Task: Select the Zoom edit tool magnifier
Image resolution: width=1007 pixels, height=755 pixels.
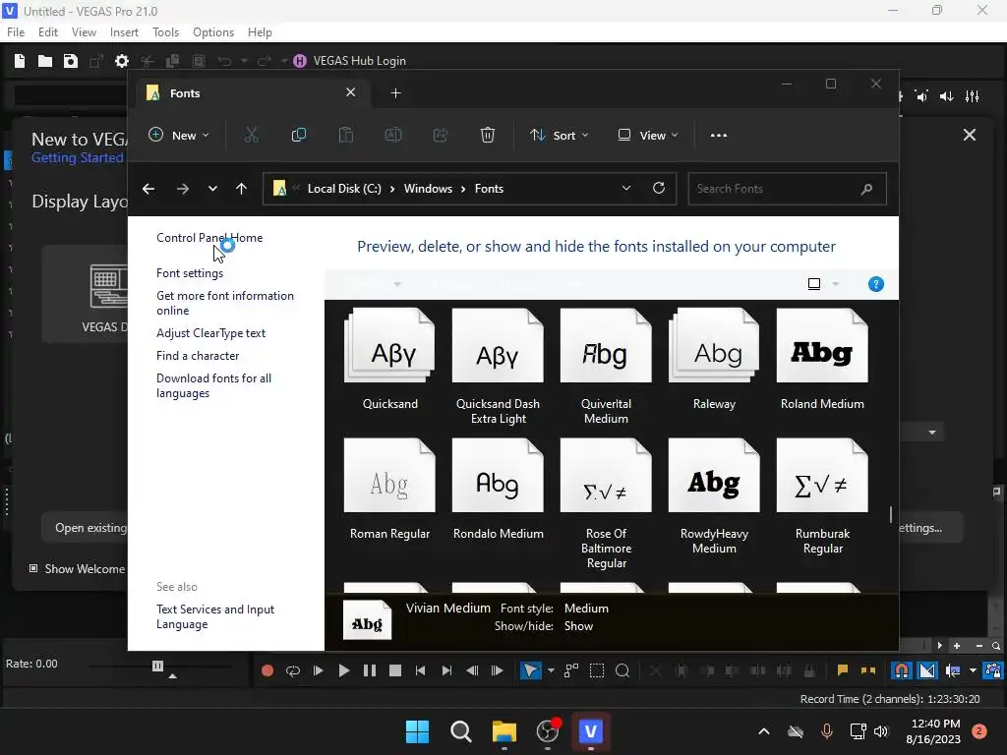Action: (622, 670)
